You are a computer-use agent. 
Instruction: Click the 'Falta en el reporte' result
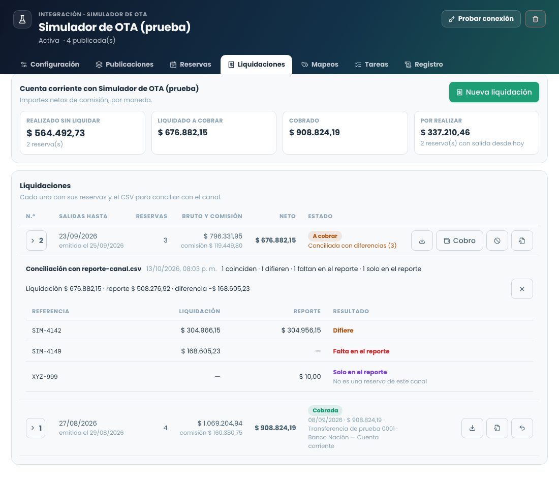[x=361, y=352]
